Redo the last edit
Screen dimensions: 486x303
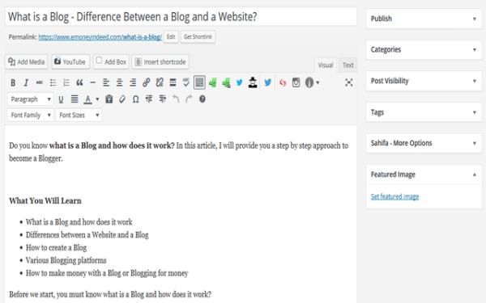pyautogui.click(x=189, y=99)
